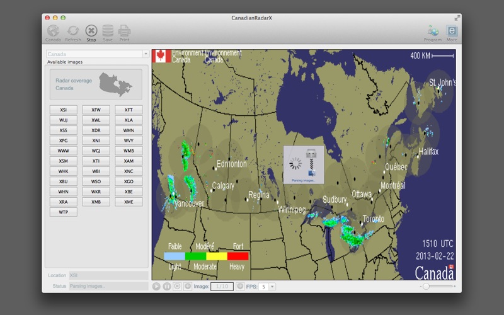Viewport: 504px width, 315px height.
Task: Choose the XME radar station button
Action: (x=129, y=202)
